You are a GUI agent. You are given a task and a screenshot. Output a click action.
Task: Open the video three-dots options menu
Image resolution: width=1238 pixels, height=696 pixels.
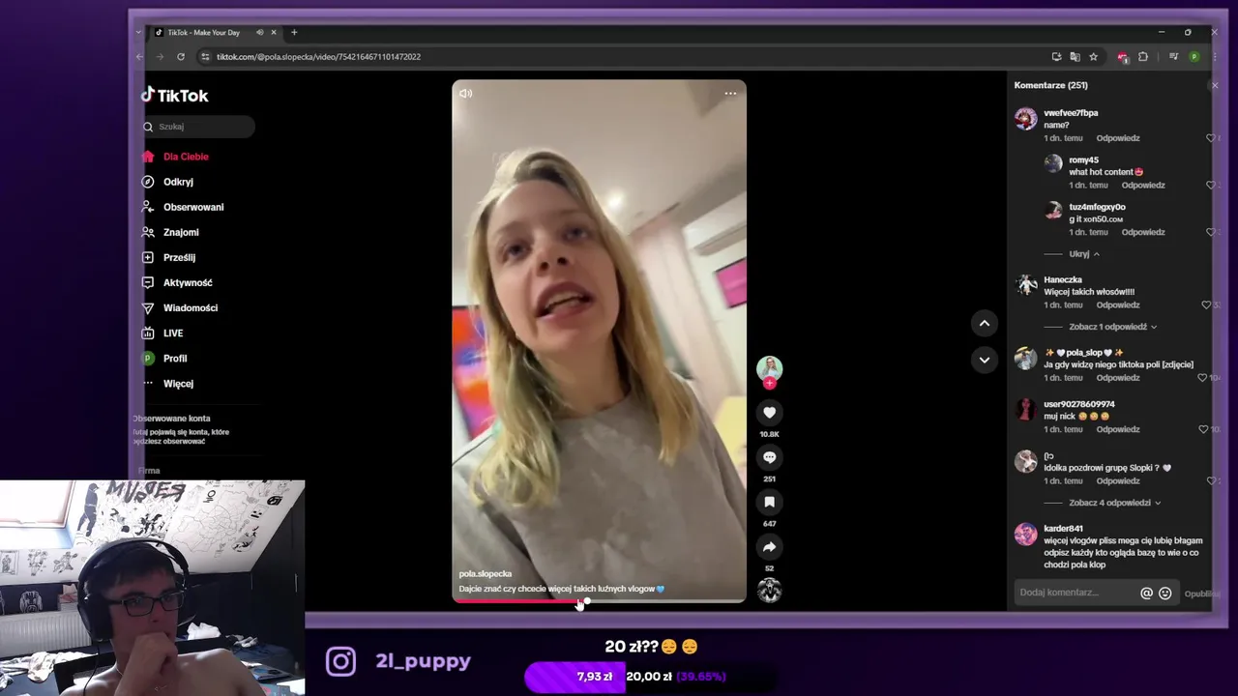pos(730,94)
